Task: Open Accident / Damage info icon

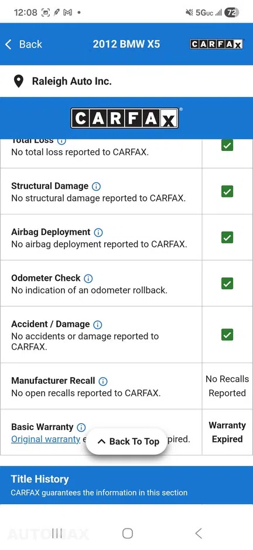Action: click(98, 325)
